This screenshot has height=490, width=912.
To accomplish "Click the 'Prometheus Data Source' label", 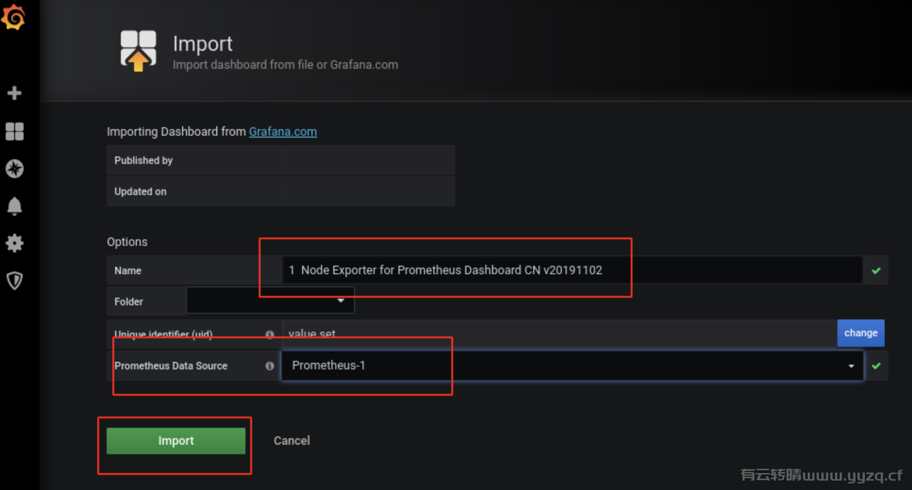I will tap(171, 366).
